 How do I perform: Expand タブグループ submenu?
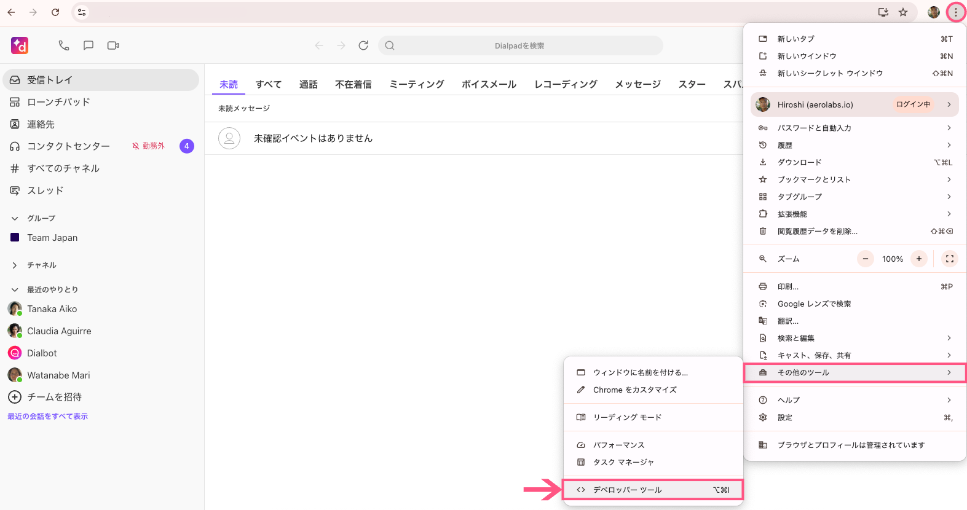coord(855,197)
